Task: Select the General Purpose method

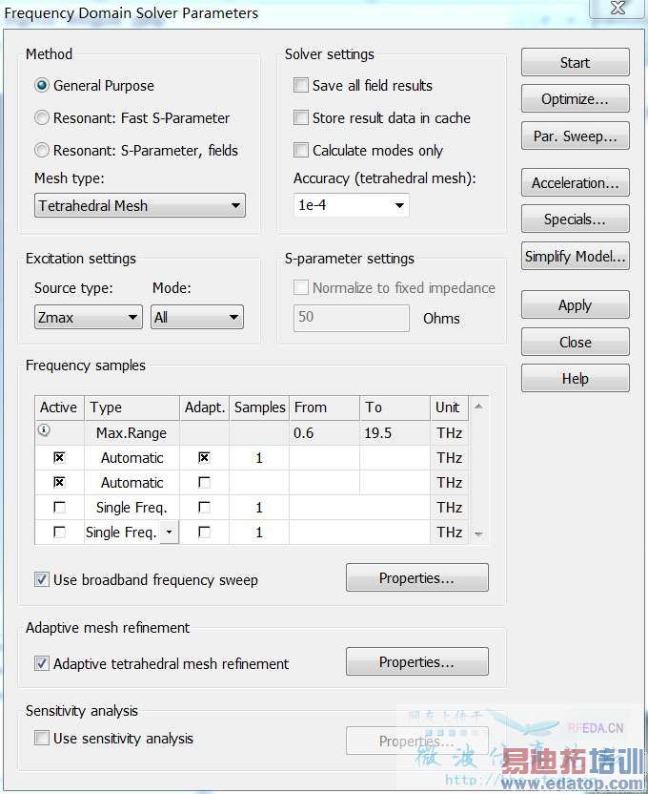Action: (42, 86)
